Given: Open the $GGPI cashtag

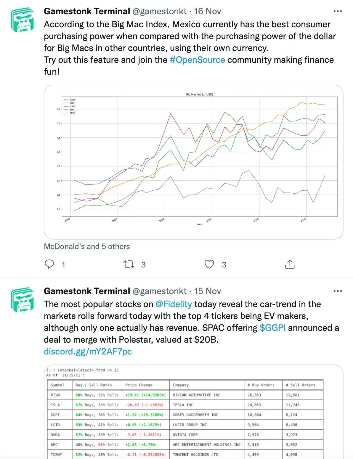Looking at the screenshot, I should (x=272, y=328).
